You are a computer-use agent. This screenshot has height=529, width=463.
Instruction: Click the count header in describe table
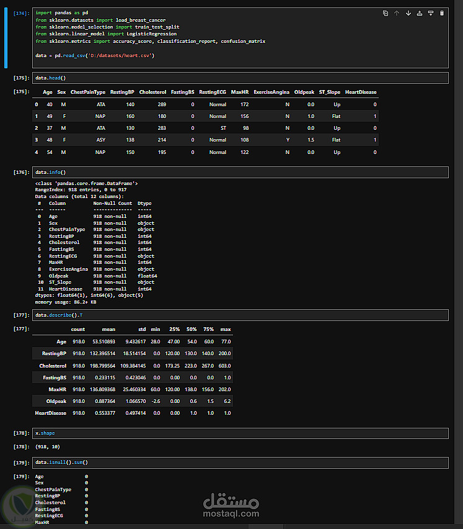(x=77, y=329)
